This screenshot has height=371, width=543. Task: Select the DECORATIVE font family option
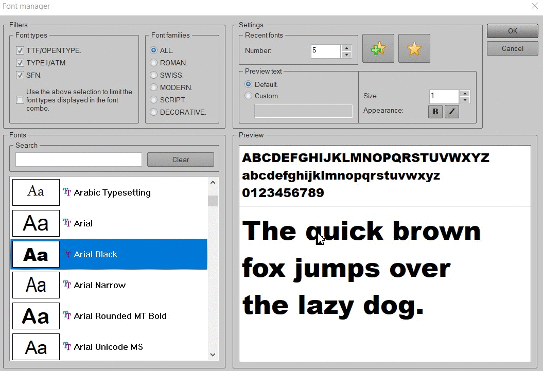tap(154, 112)
